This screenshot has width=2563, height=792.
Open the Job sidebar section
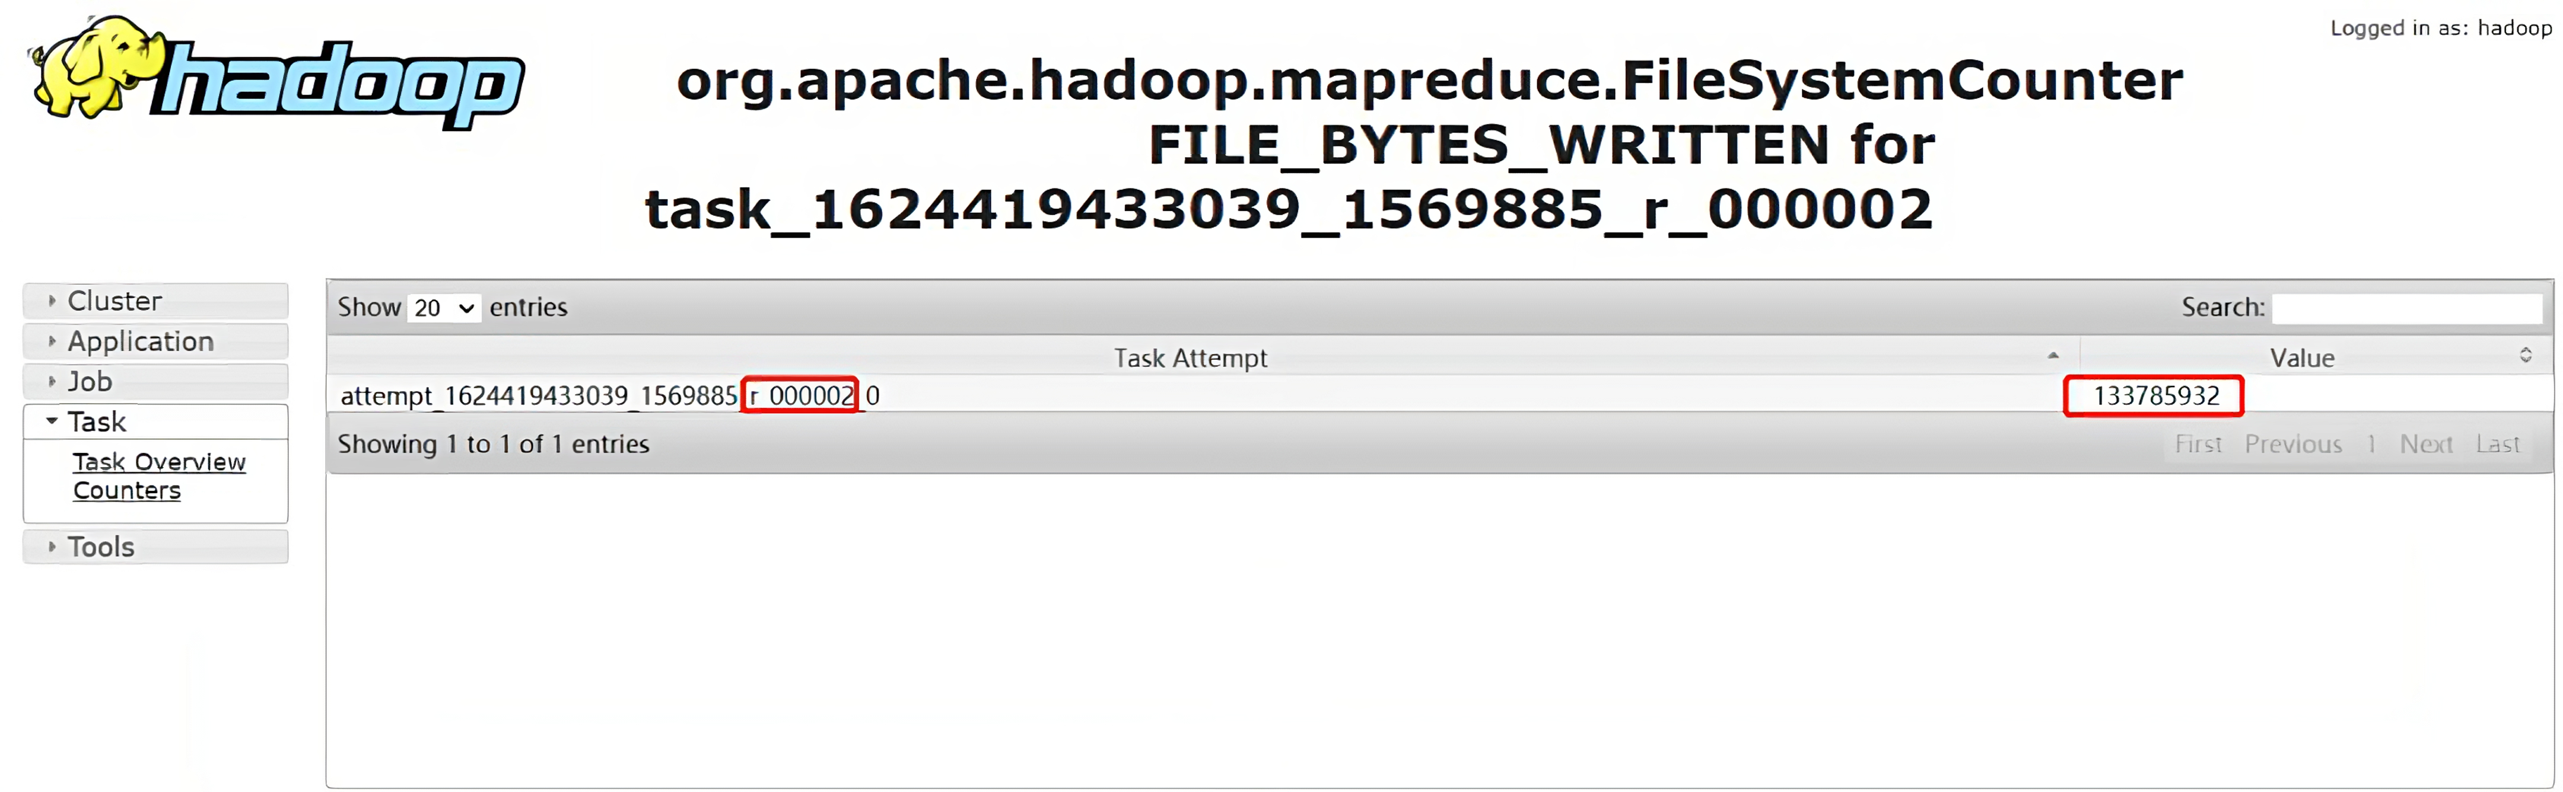[155, 382]
